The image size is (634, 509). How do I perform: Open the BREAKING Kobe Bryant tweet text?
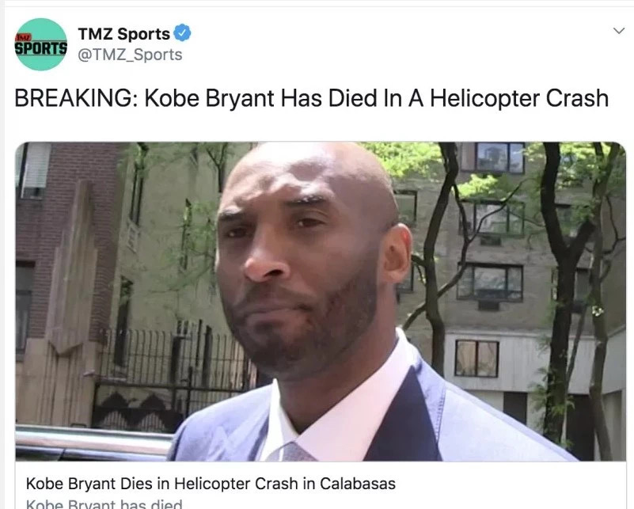(x=311, y=98)
